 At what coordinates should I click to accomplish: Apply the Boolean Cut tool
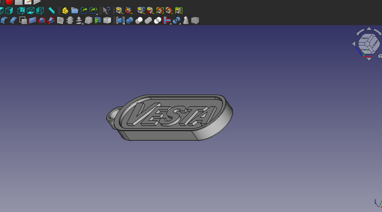tap(139, 20)
